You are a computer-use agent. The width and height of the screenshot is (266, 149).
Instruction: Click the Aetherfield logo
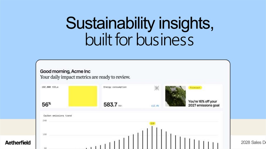(18, 143)
